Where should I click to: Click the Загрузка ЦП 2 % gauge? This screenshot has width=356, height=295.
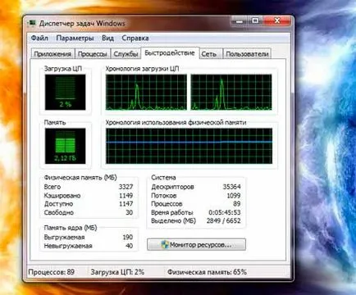click(66, 92)
